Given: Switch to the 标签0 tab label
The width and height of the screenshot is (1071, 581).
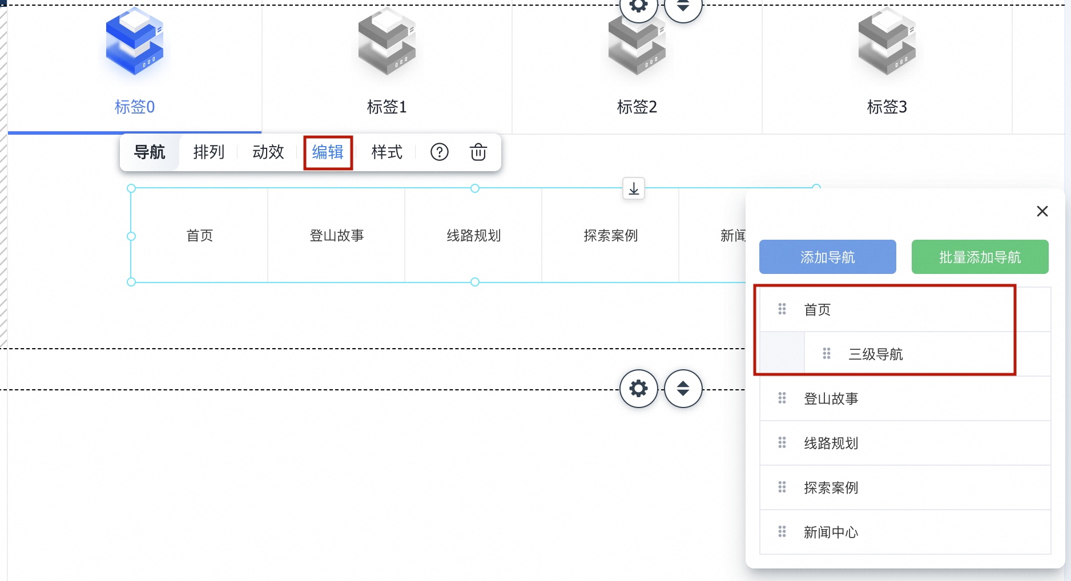Looking at the screenshot, I should point(135,107).
